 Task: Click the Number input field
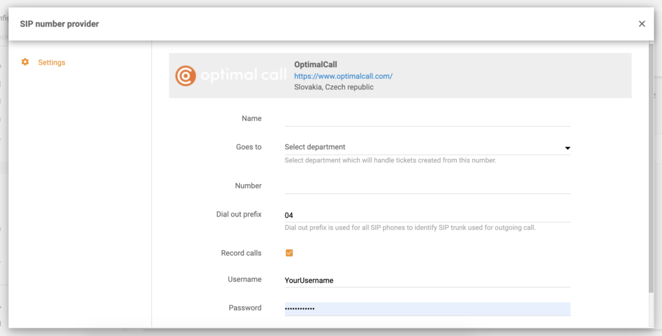pyautogui.click(x=427, y=186)
